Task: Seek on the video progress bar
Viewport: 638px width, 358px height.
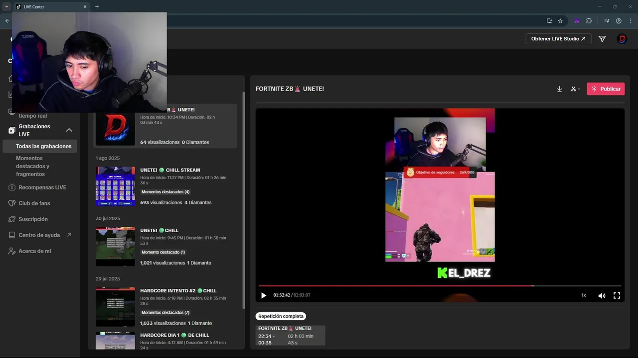Action: coord(440,286)
